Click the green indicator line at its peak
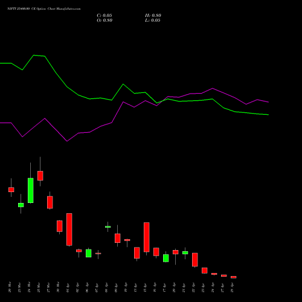The height and width of the screenshot is (302, 302). click(x=34, y=55)
